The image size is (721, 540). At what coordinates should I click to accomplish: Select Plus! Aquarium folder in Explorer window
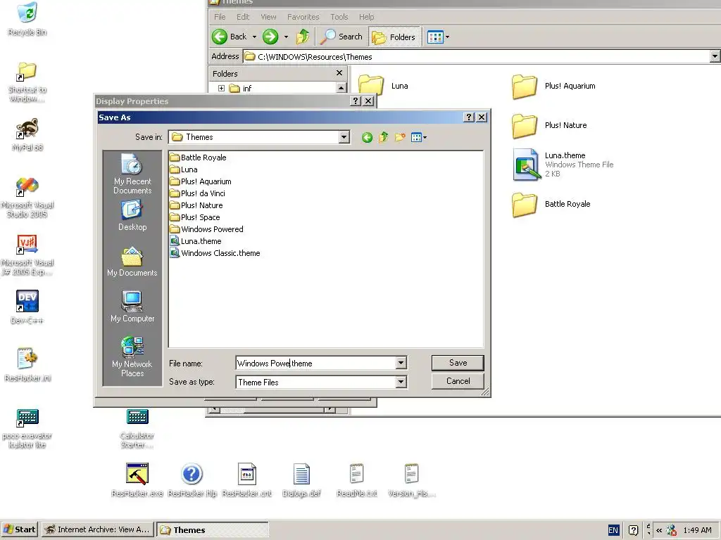553,86
